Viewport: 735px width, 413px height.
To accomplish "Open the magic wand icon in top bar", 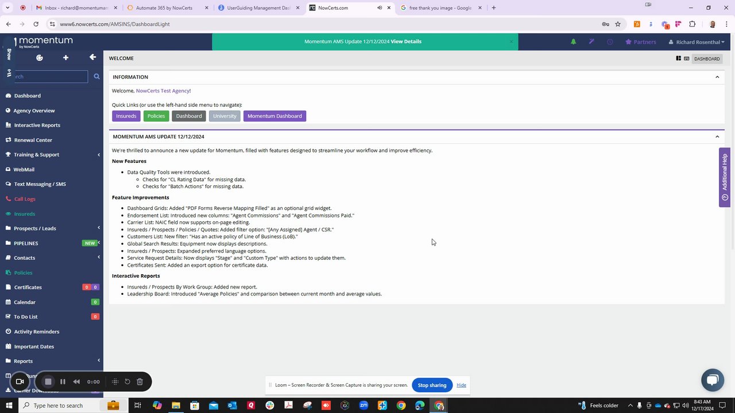I will 591,42.
